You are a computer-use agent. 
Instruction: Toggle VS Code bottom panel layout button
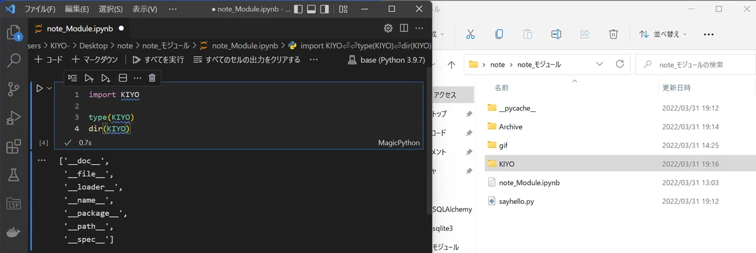[x=312, y=9]
